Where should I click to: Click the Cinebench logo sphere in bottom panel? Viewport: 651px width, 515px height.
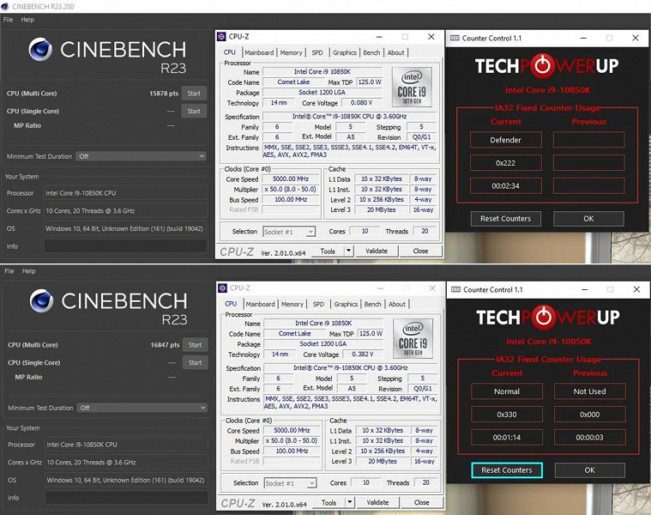coord(41,300)
